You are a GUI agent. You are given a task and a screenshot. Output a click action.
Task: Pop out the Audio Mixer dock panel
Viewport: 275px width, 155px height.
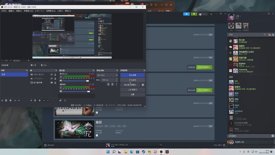pyautogui.click(x=93, y=70)
